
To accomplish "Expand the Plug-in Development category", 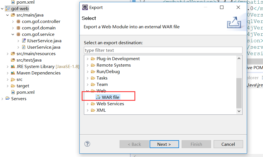I will point(87,59).
